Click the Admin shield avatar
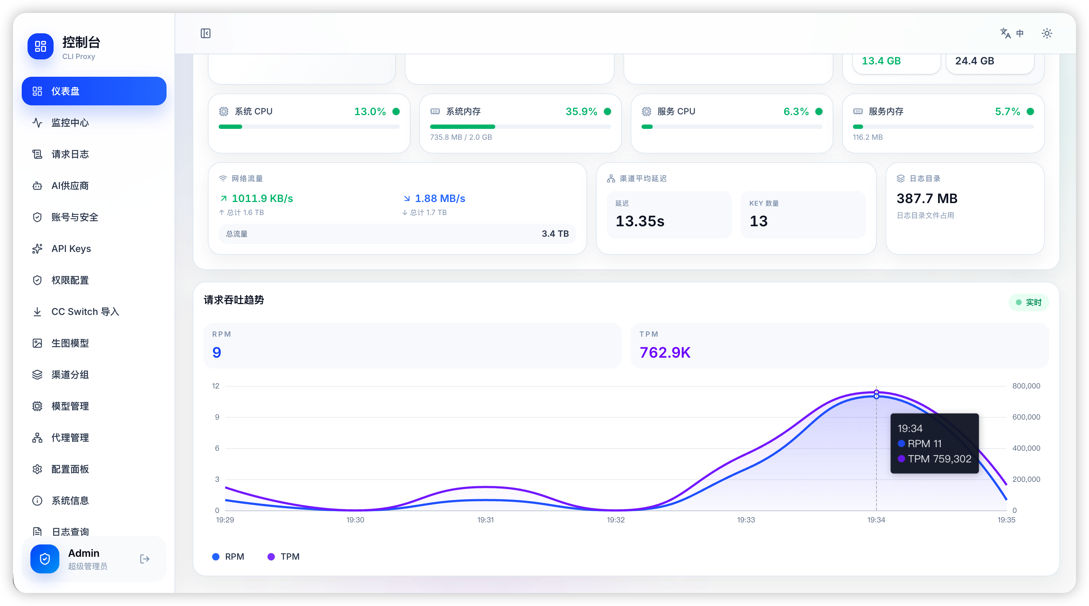This screenshot has height=606, width=1089. (x=45, y=559)
